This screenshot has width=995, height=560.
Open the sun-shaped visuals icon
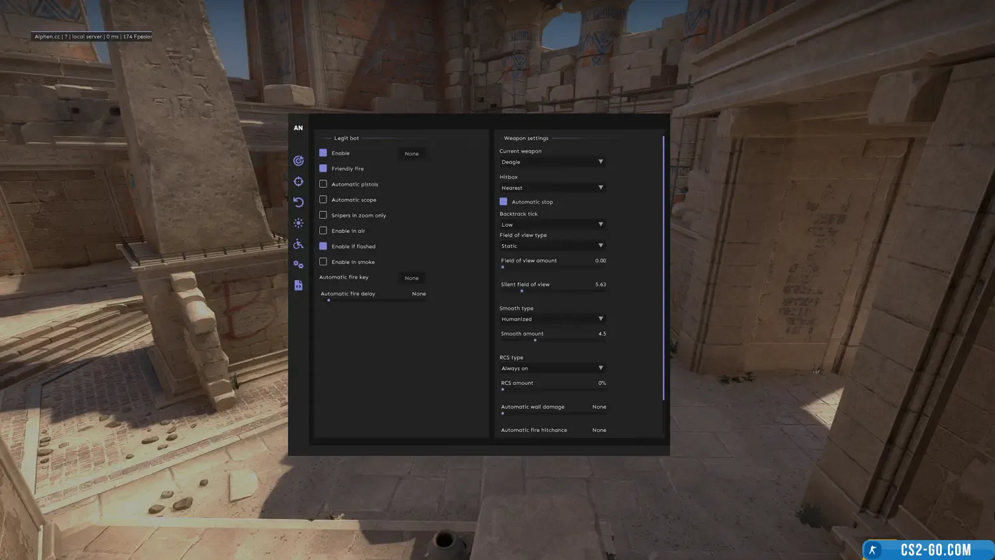pos(298,224)
